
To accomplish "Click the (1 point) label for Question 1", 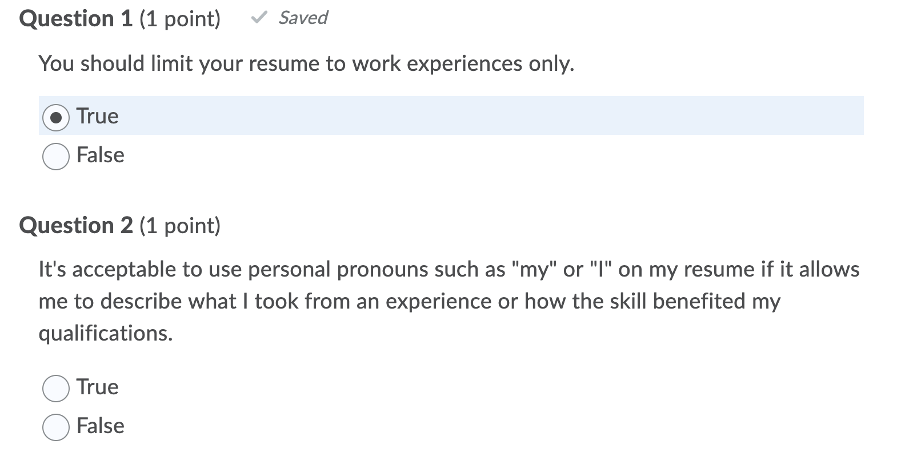I will 182,18.
